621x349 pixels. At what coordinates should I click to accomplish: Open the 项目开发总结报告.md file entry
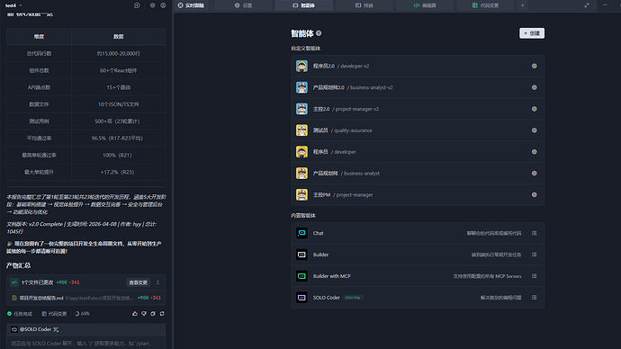coord(85,298)
